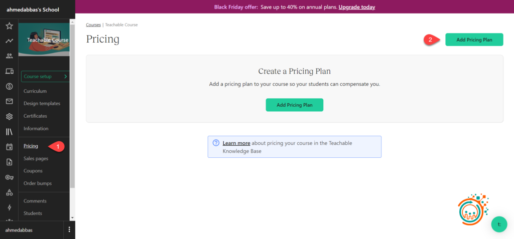Open the gear settings icon
The height and width of the screenshot is (239, 514).
pyautogui.click(x=9, y=117)
